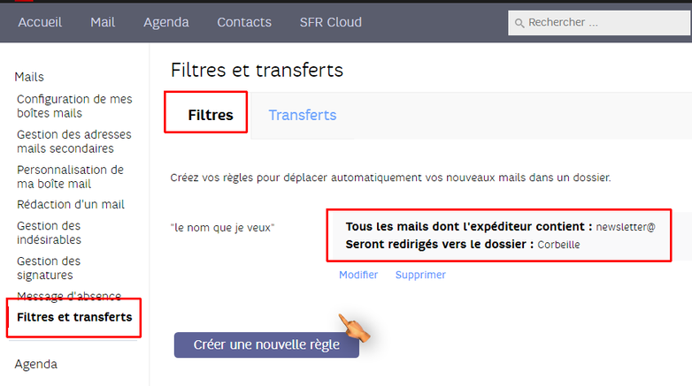Click Créer une nouvelle règle button
Screen dimensions: 692x386
[266, 345]
